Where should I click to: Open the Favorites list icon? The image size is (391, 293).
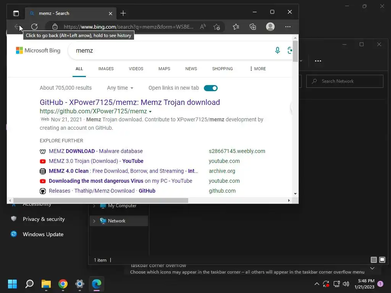pos(236,27)
